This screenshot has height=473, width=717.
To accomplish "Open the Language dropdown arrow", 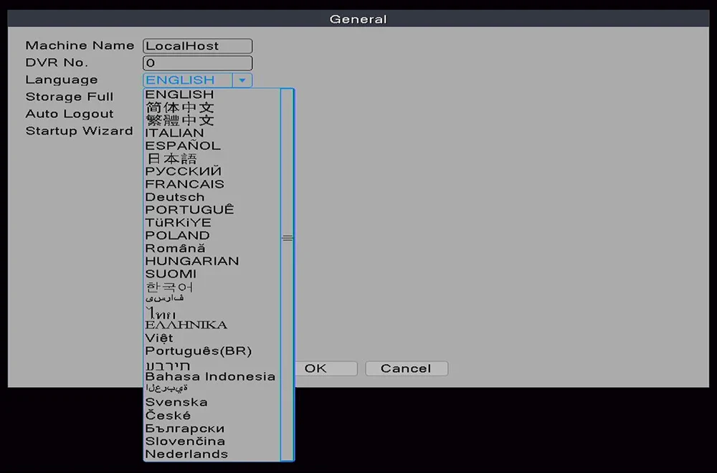I will coord(242,80).
